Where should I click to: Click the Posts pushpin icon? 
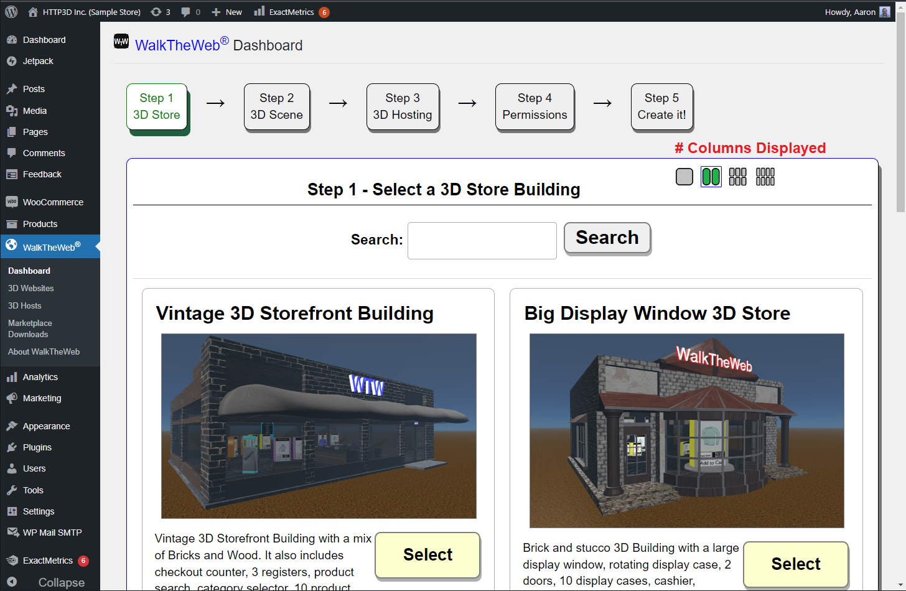pos(12,89)
